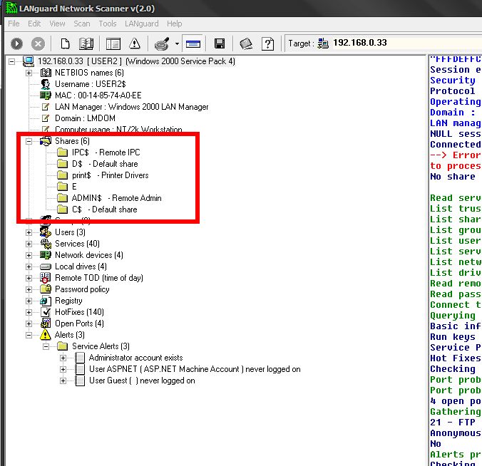Image resolution: width=482 pixels, height=466 pixels.
Task: Expand the Local drives (4) node
Action: point(29,266)
